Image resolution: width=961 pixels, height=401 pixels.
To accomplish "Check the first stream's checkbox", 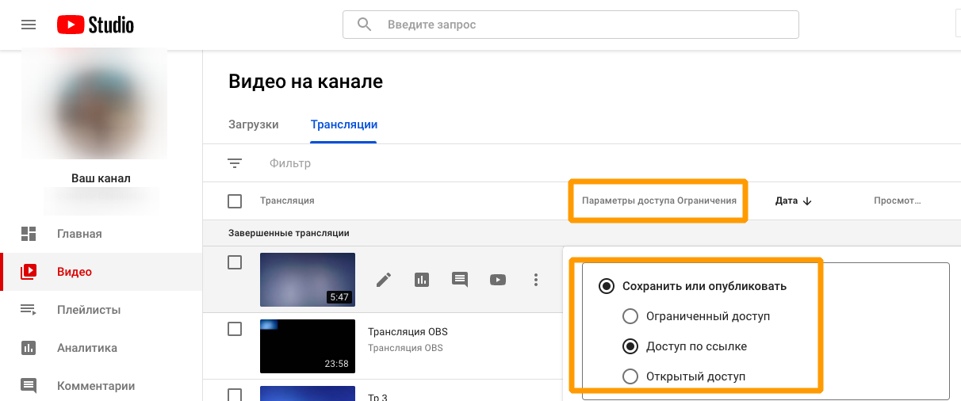I will pyautogui.click(x=235, y=262).
